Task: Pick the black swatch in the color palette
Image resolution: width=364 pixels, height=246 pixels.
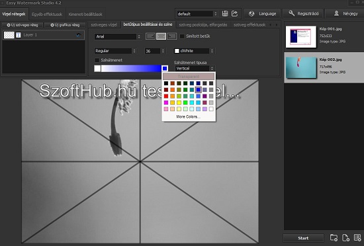Action: point(166,83)
